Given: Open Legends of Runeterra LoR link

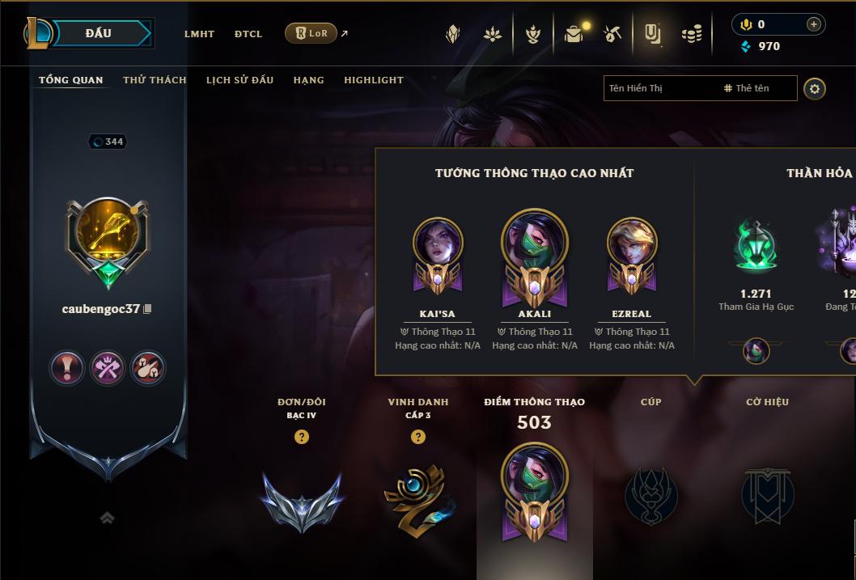Looking at the screenshot, I should point(311,33).
